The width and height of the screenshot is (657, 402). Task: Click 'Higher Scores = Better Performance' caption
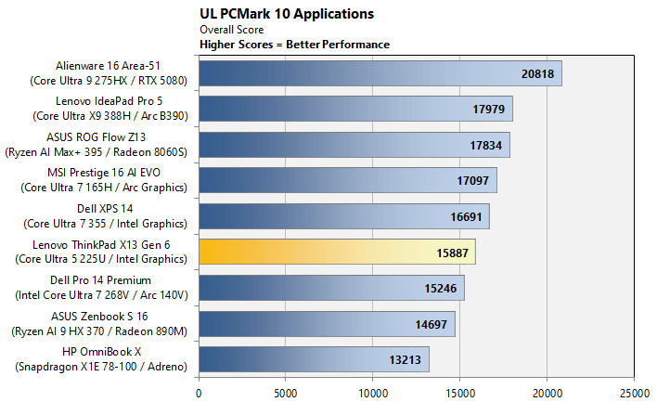pos(294,45)
